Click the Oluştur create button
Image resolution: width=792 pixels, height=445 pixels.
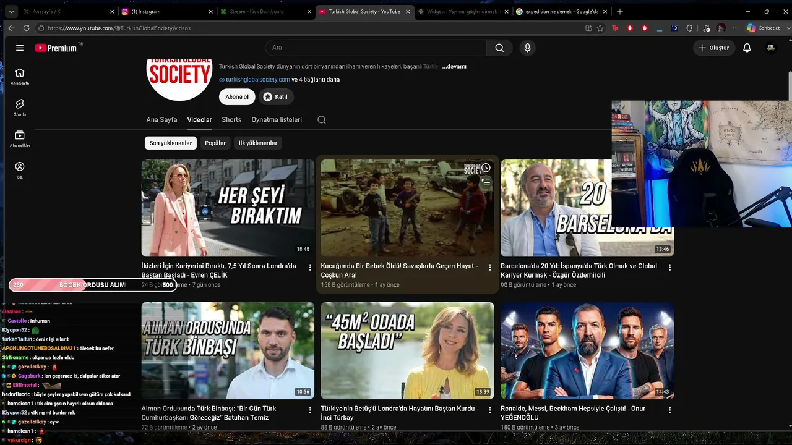point(713,48)
